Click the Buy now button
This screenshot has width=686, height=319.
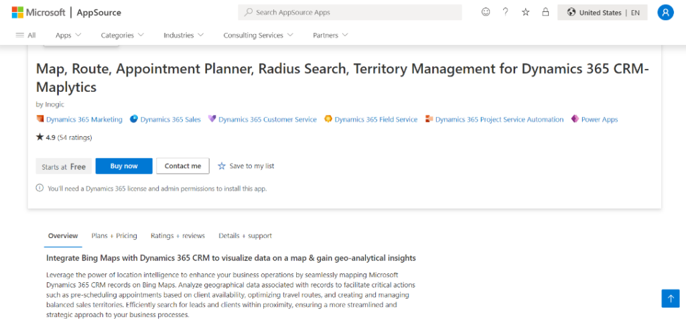pyautogui.click(x=124, y=166)
